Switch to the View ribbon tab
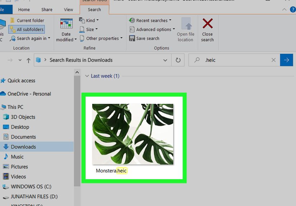This screenshot has height=206, width=296. pos(68,10)
